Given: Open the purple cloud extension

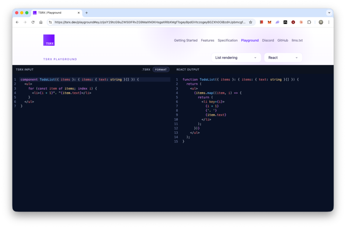Looking at the screenshot, I should point(277,22).
